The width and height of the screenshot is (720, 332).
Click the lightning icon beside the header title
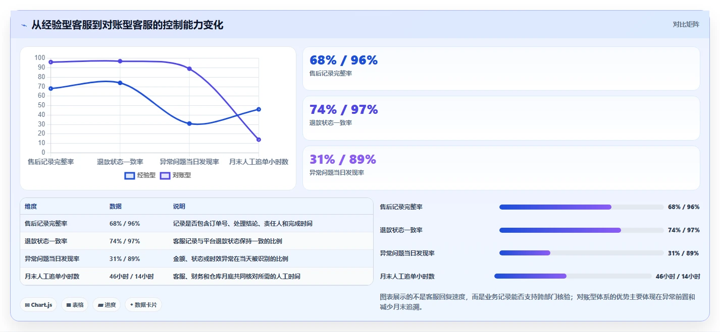24,25
